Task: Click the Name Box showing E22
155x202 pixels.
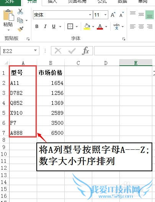Action: [x=20, y=51]
